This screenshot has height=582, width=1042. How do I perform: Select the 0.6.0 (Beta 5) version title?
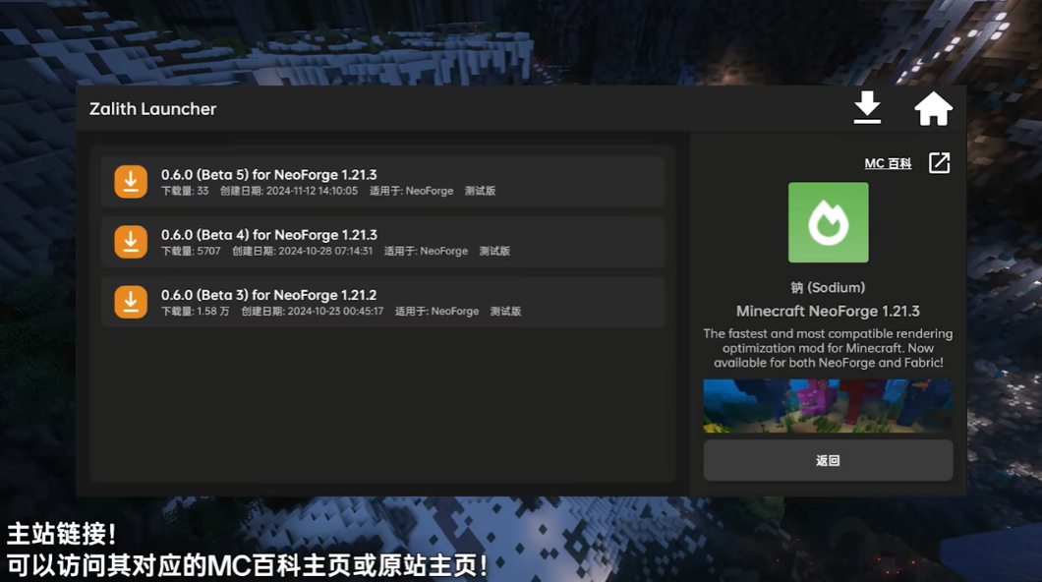(268, 175)
